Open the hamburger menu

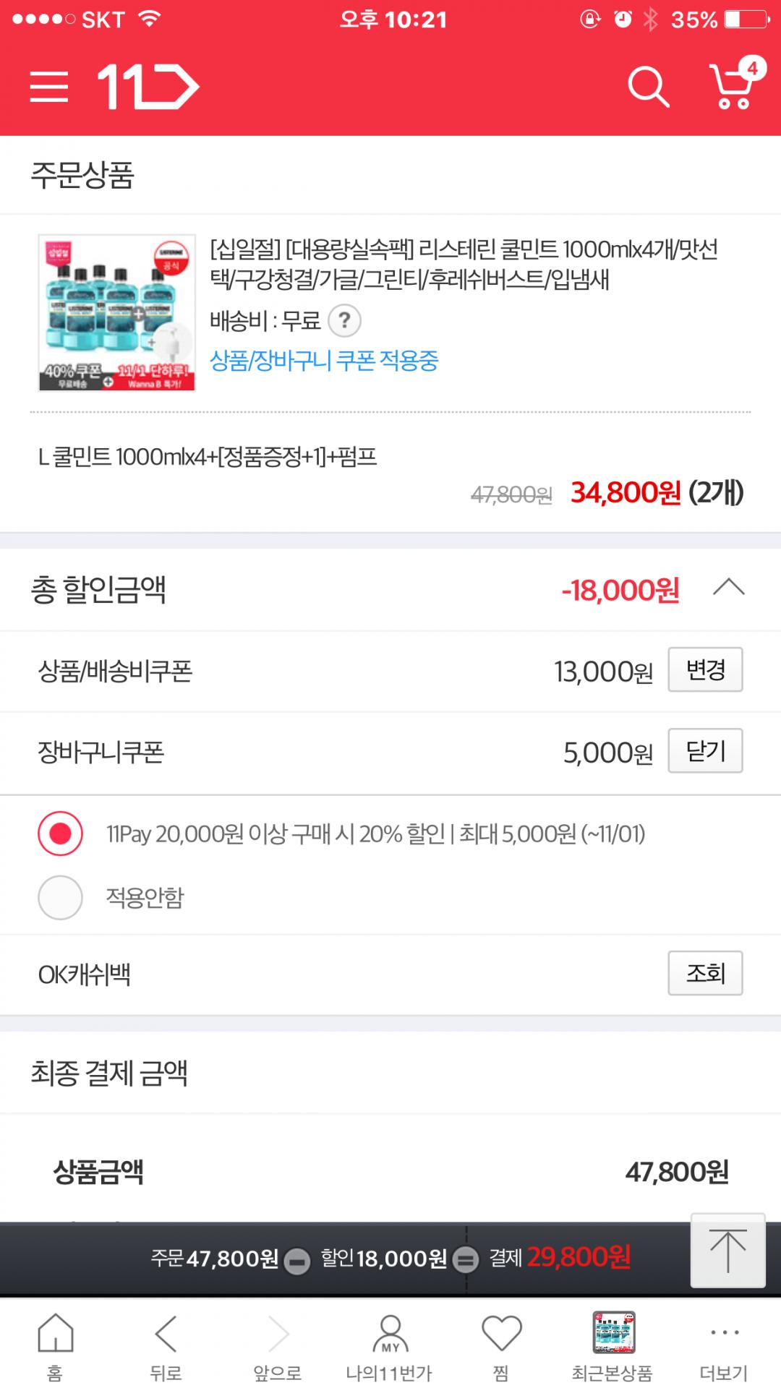[49, 87]
